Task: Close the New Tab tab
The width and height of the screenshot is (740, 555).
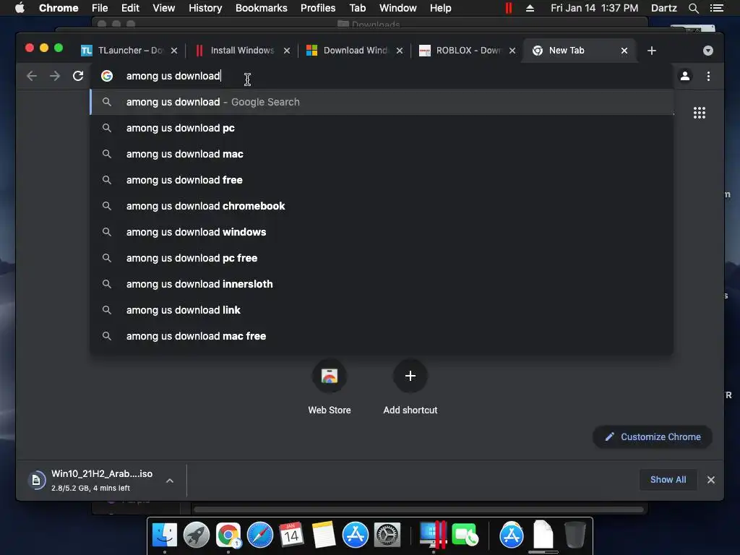Action: click(x=624, y=51)
